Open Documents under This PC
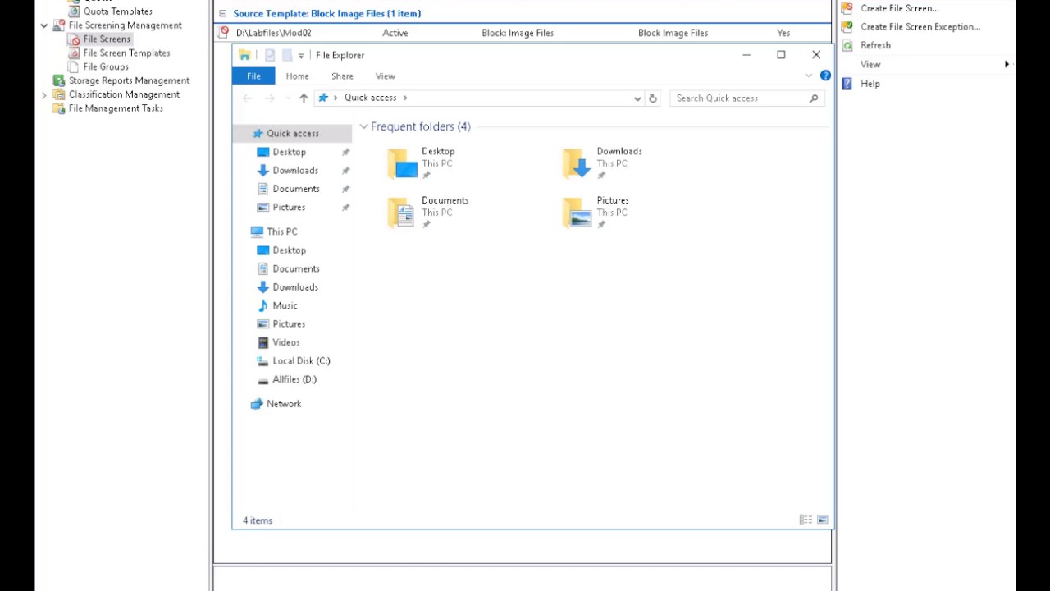The width and height of the screenshot is (1050, 591). pos(296,268)
